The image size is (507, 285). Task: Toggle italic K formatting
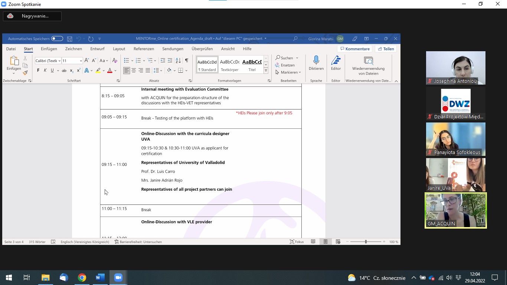click(x=45, y=71)
